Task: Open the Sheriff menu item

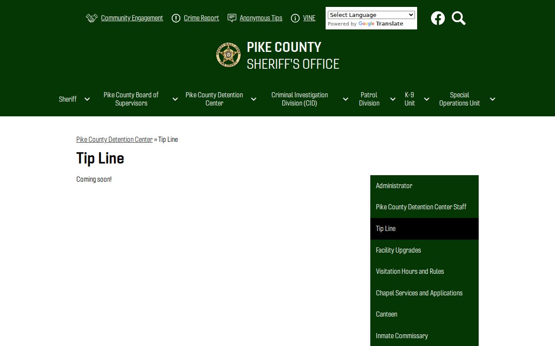Action: pyautogui.click(x=68, y=99)
